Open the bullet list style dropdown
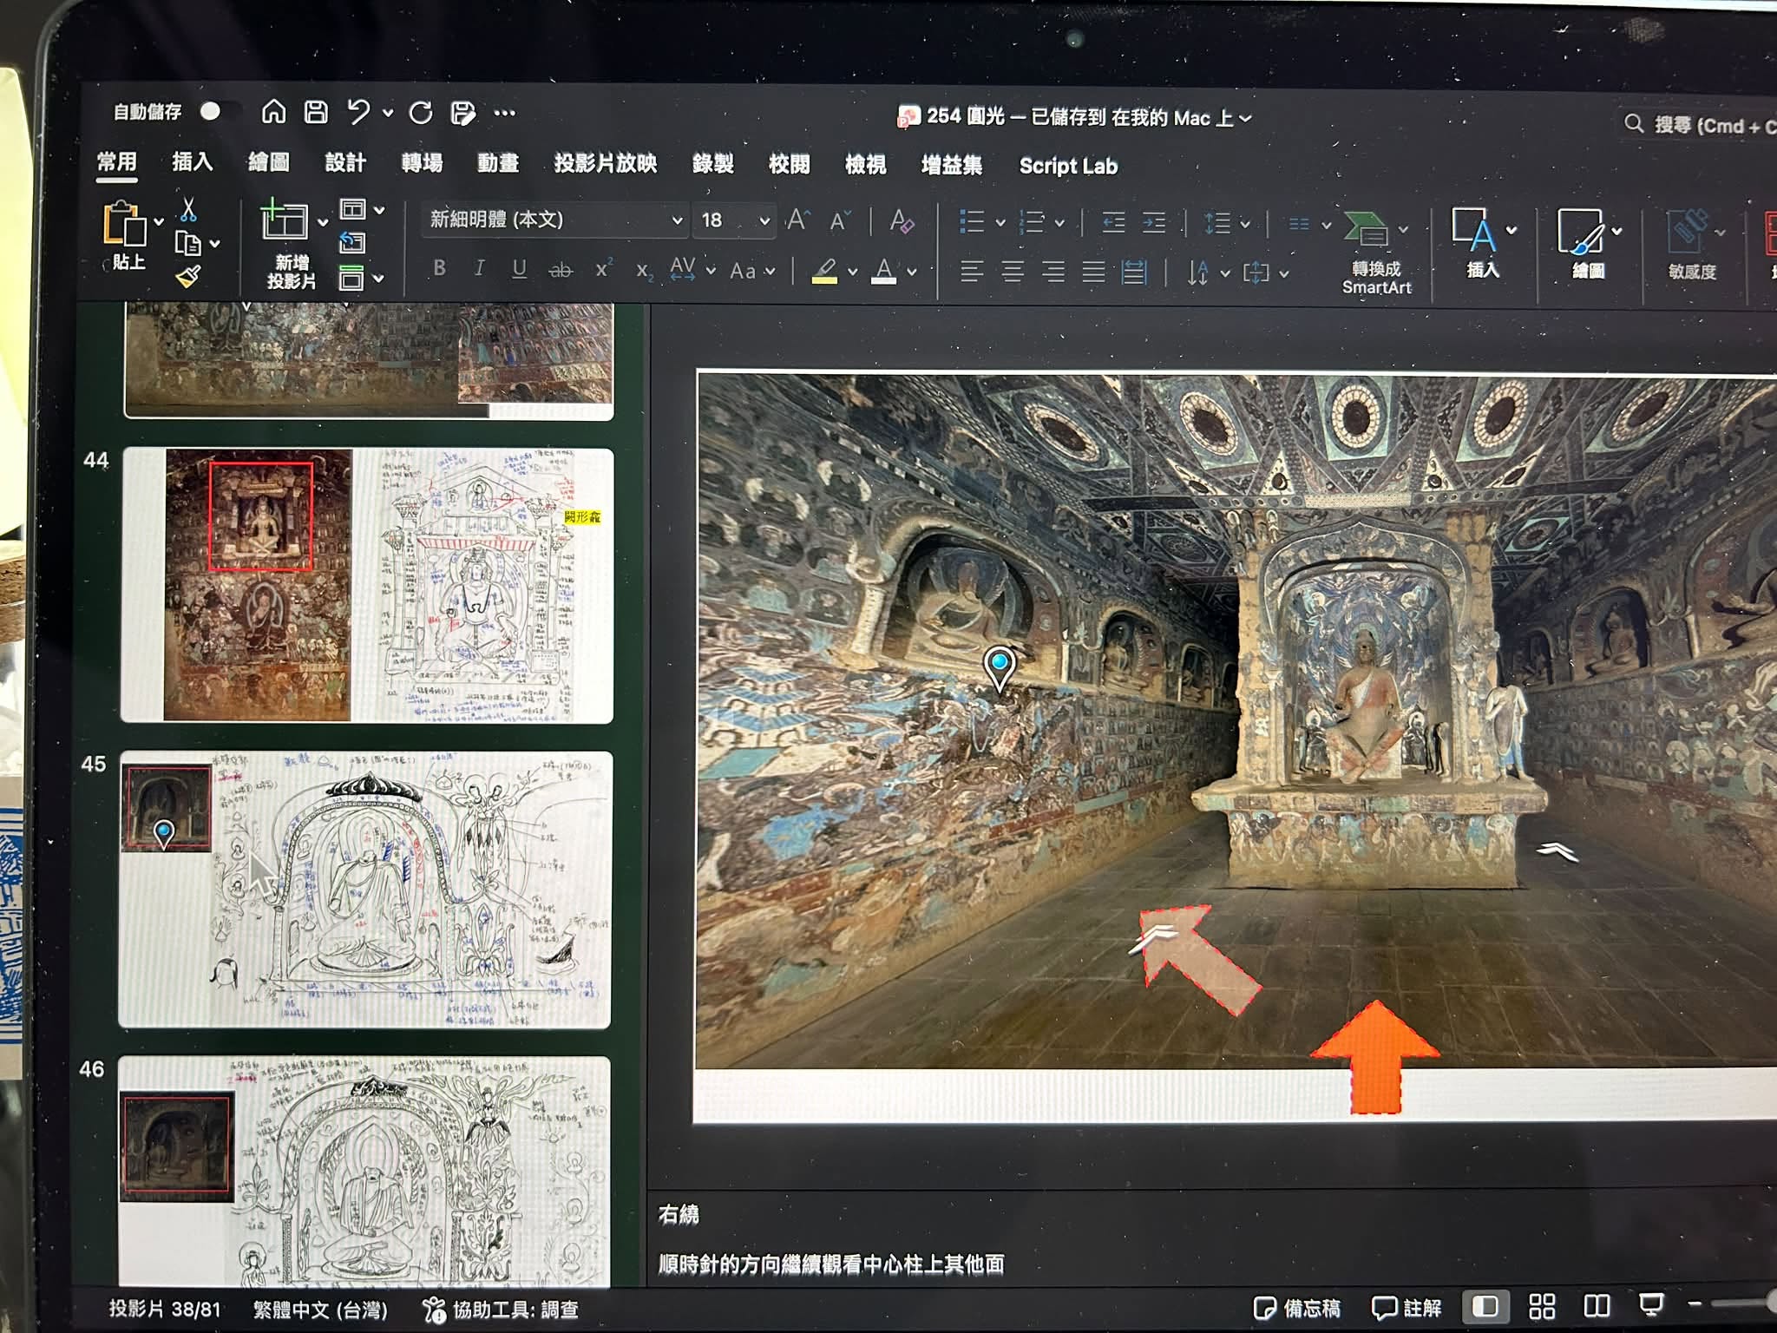The width and height of the screenshot is (1777, 1333). pyautogui.click(x=1000, y=223)
